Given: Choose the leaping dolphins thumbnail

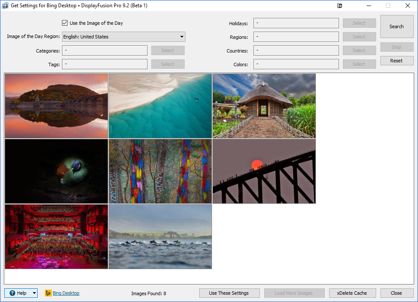Looking at the screenshot, I should 160,237.
